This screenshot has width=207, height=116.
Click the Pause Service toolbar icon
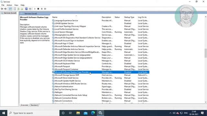42,9
